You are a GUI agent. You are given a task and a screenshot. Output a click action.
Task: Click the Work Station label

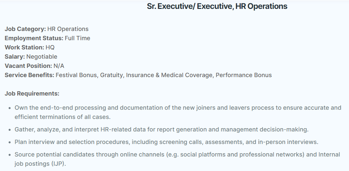pyautogui.click(x=25, y=47)
